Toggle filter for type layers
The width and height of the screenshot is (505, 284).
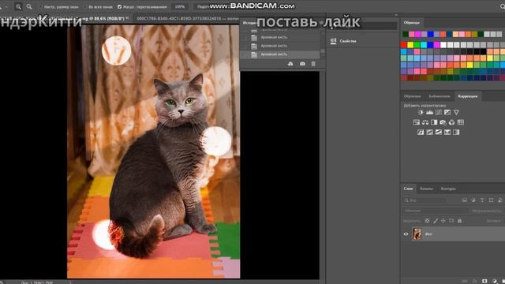[x=482, y=200]
